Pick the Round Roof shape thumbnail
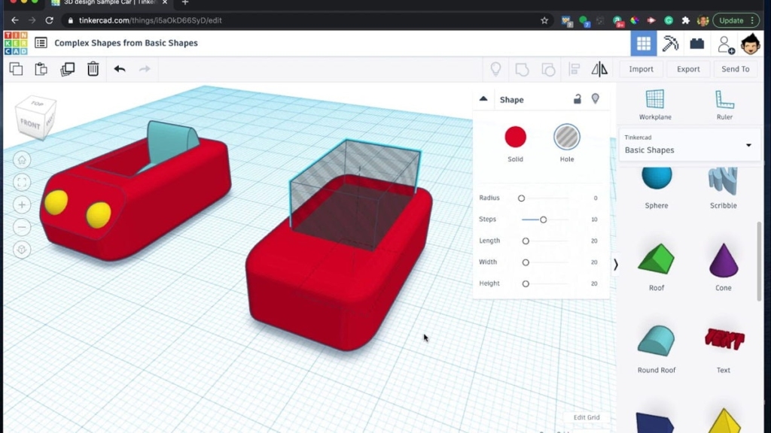Image resolution: width=771 pixels, height=433 pixels. point(656,341)
